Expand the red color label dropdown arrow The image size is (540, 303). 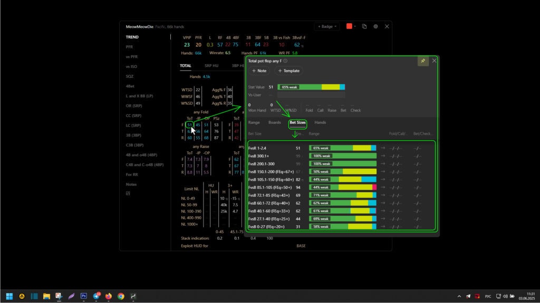click(x=355, y=26)
